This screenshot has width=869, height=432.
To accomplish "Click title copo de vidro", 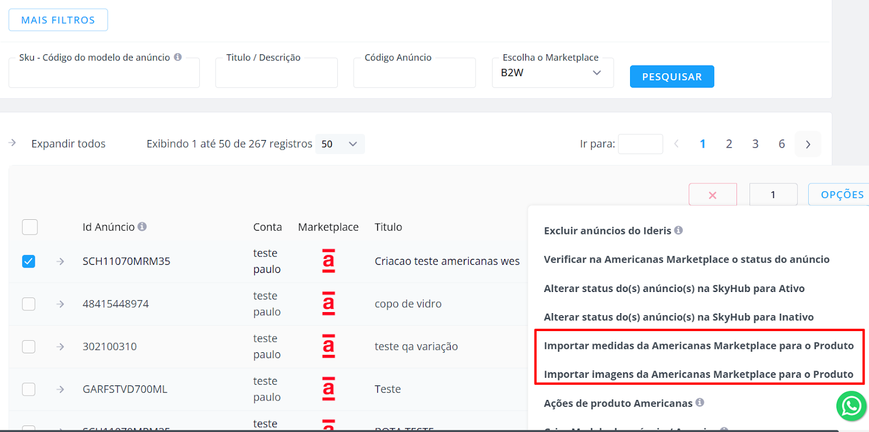I will [408, 304].
